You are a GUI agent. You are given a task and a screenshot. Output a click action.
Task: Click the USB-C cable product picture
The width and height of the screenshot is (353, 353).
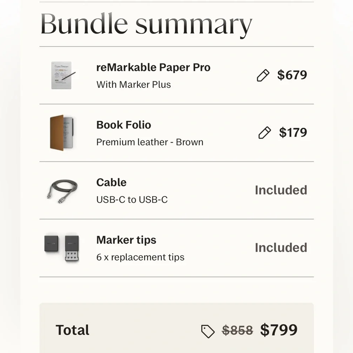tap(64, 191)
